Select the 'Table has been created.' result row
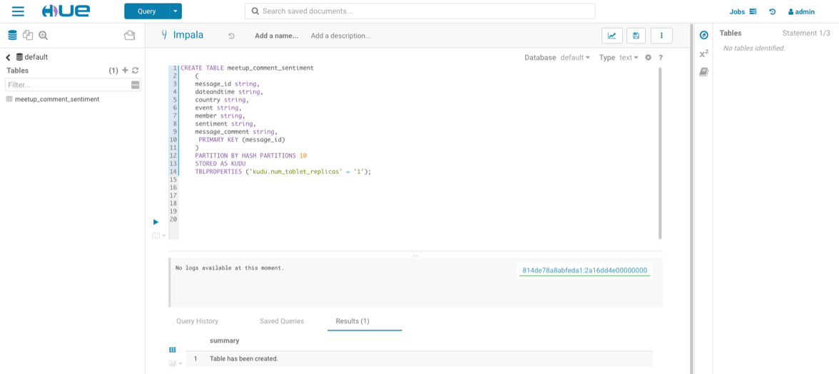The height and width of the screenshot is (374, 839). tap(419, 358)
